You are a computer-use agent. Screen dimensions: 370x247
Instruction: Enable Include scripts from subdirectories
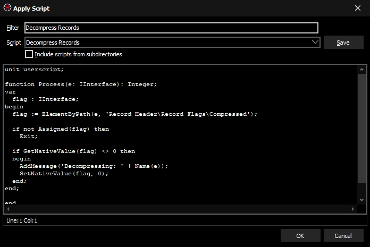tap(29, 54)
